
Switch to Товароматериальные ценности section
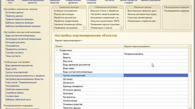tap(32, 2)
